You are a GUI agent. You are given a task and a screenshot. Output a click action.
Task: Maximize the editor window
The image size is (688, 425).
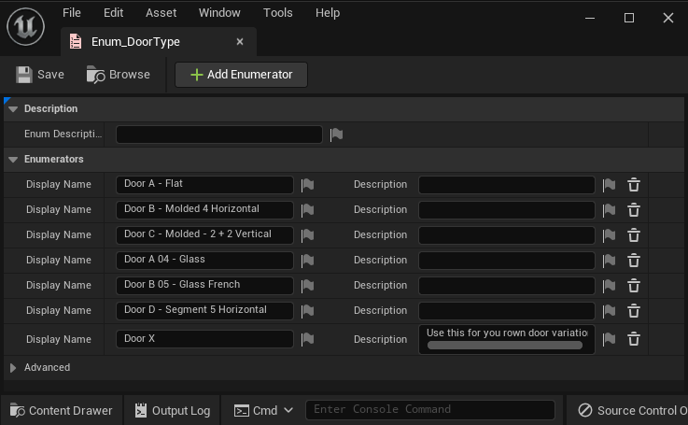pos(629,18)
